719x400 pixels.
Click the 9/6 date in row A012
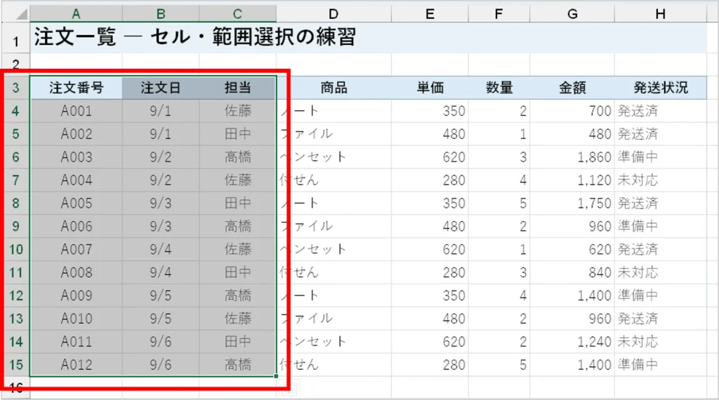click(x=161, y=365)
